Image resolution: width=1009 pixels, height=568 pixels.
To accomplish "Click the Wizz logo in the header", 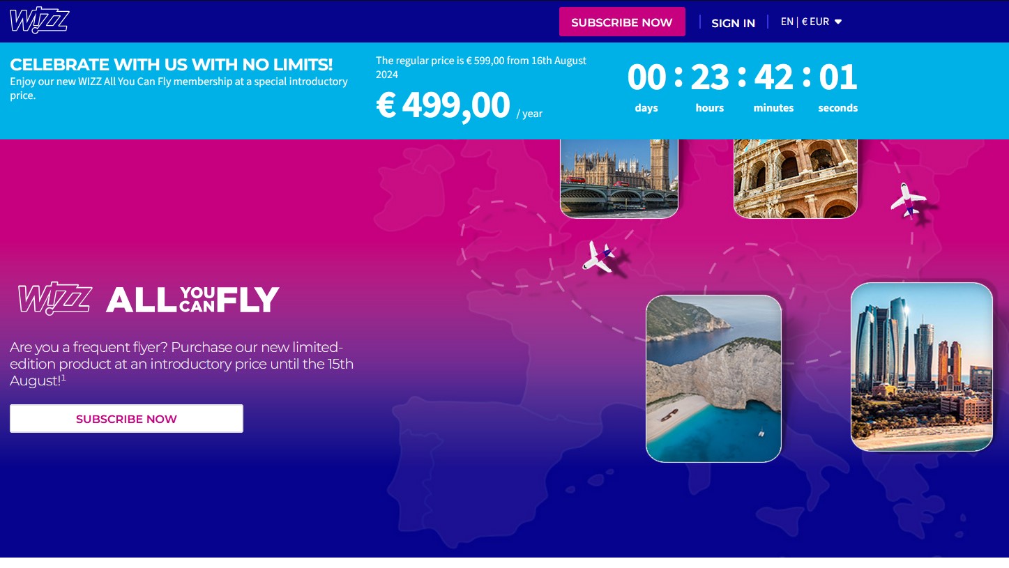I will (40, 21).
